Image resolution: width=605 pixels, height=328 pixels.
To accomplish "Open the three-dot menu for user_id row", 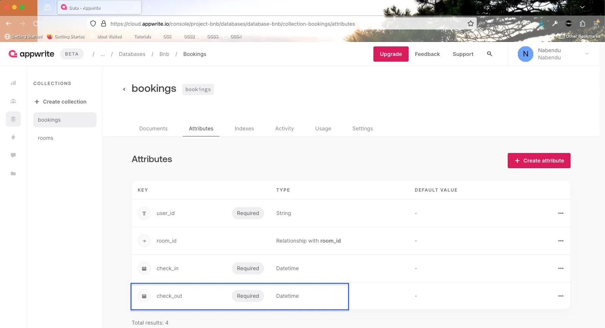I will point(561,213).
